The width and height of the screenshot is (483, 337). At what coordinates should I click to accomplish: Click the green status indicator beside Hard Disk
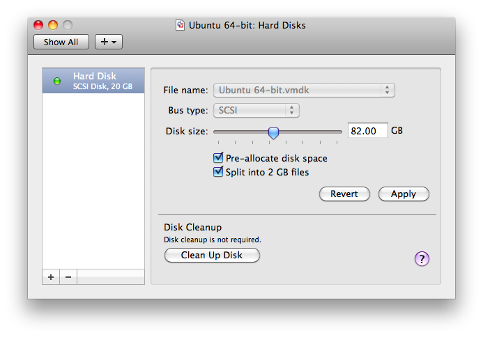coord(57,81)
